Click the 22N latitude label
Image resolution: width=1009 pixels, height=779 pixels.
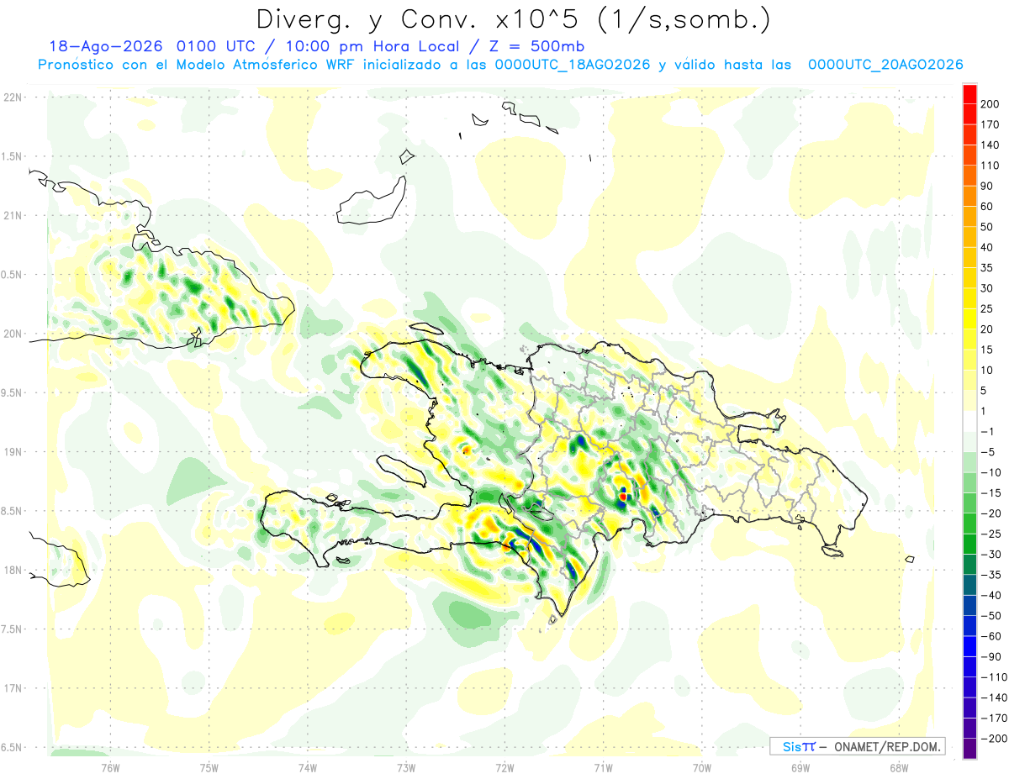[x=12, y=97]
